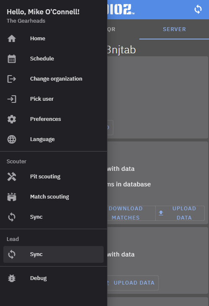Select Lead Sync menu item

(x=53, y=254)
